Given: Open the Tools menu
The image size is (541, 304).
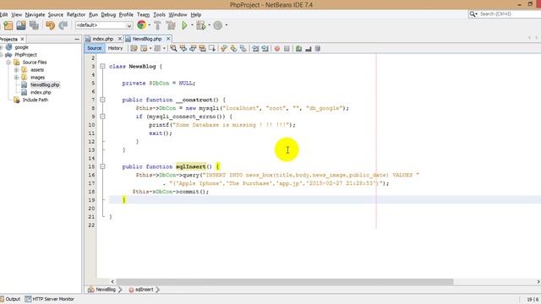Looking at the screenshot, I should (159, 14).
